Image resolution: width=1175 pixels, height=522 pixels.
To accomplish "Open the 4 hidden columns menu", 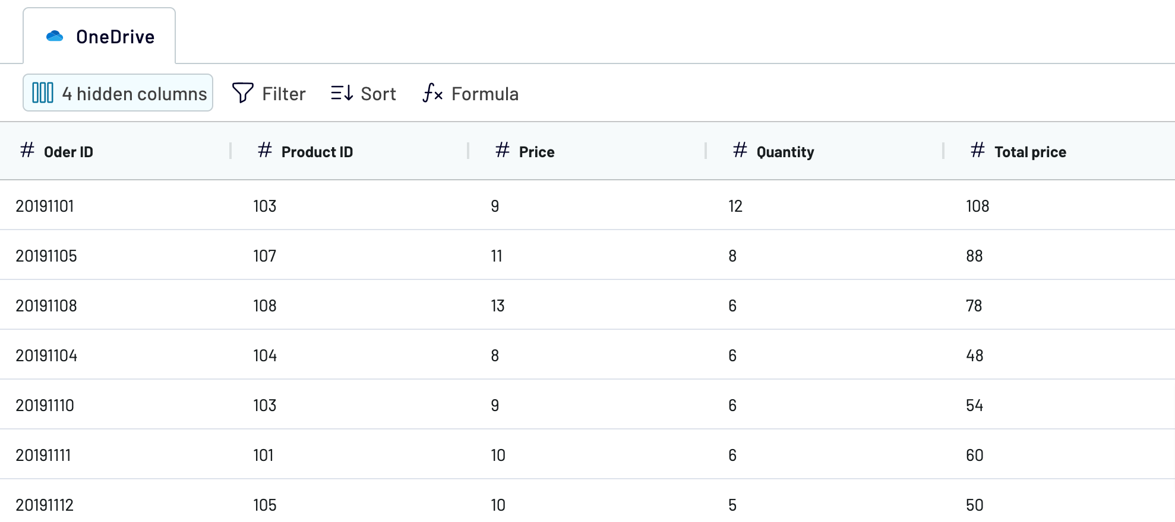I will tap(118, 93).
